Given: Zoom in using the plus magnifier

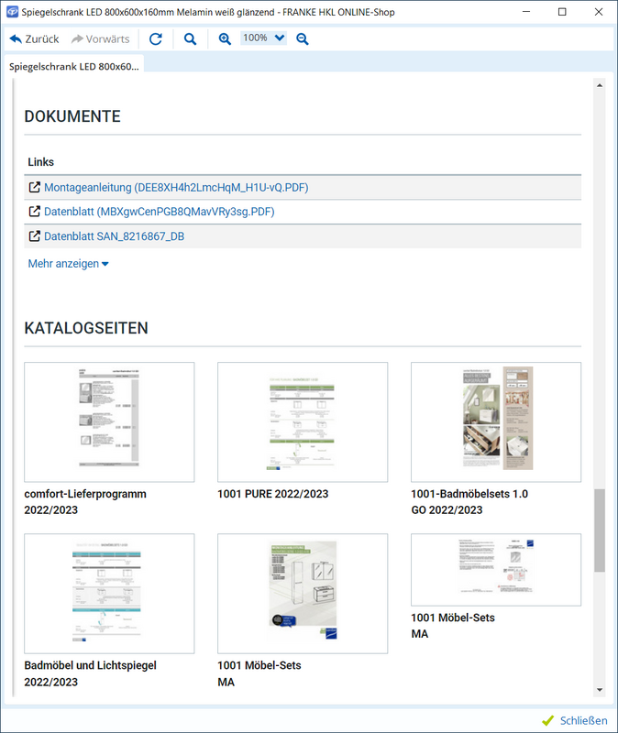Looking at the screenshot, I should coord(226,39).
